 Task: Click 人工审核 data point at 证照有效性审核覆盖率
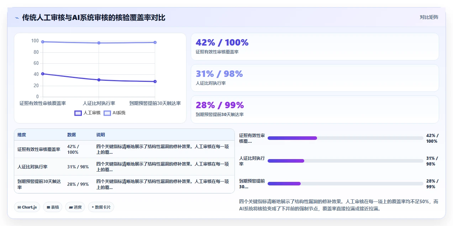click(x=43, y=74)
